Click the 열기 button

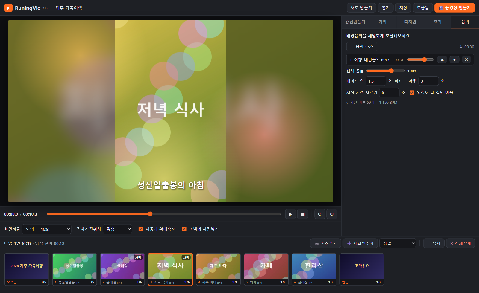[386, 8]
